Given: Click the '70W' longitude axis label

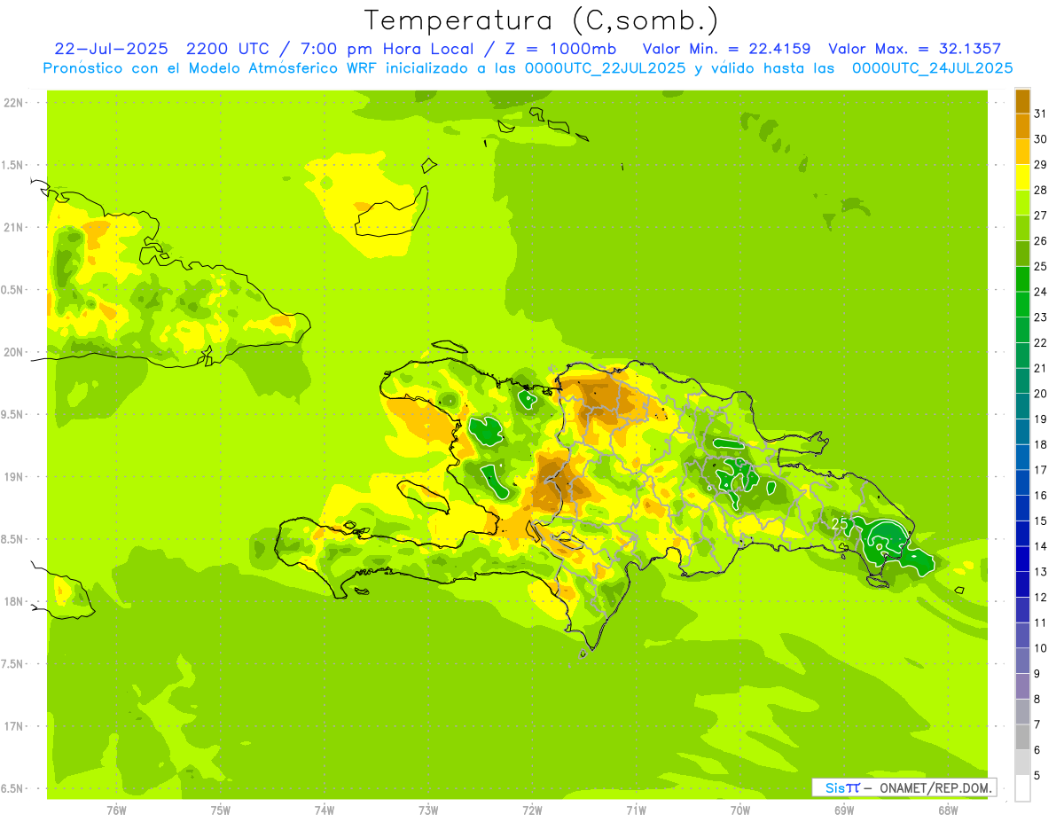Looking at the screenshot, I should point(740,810).
